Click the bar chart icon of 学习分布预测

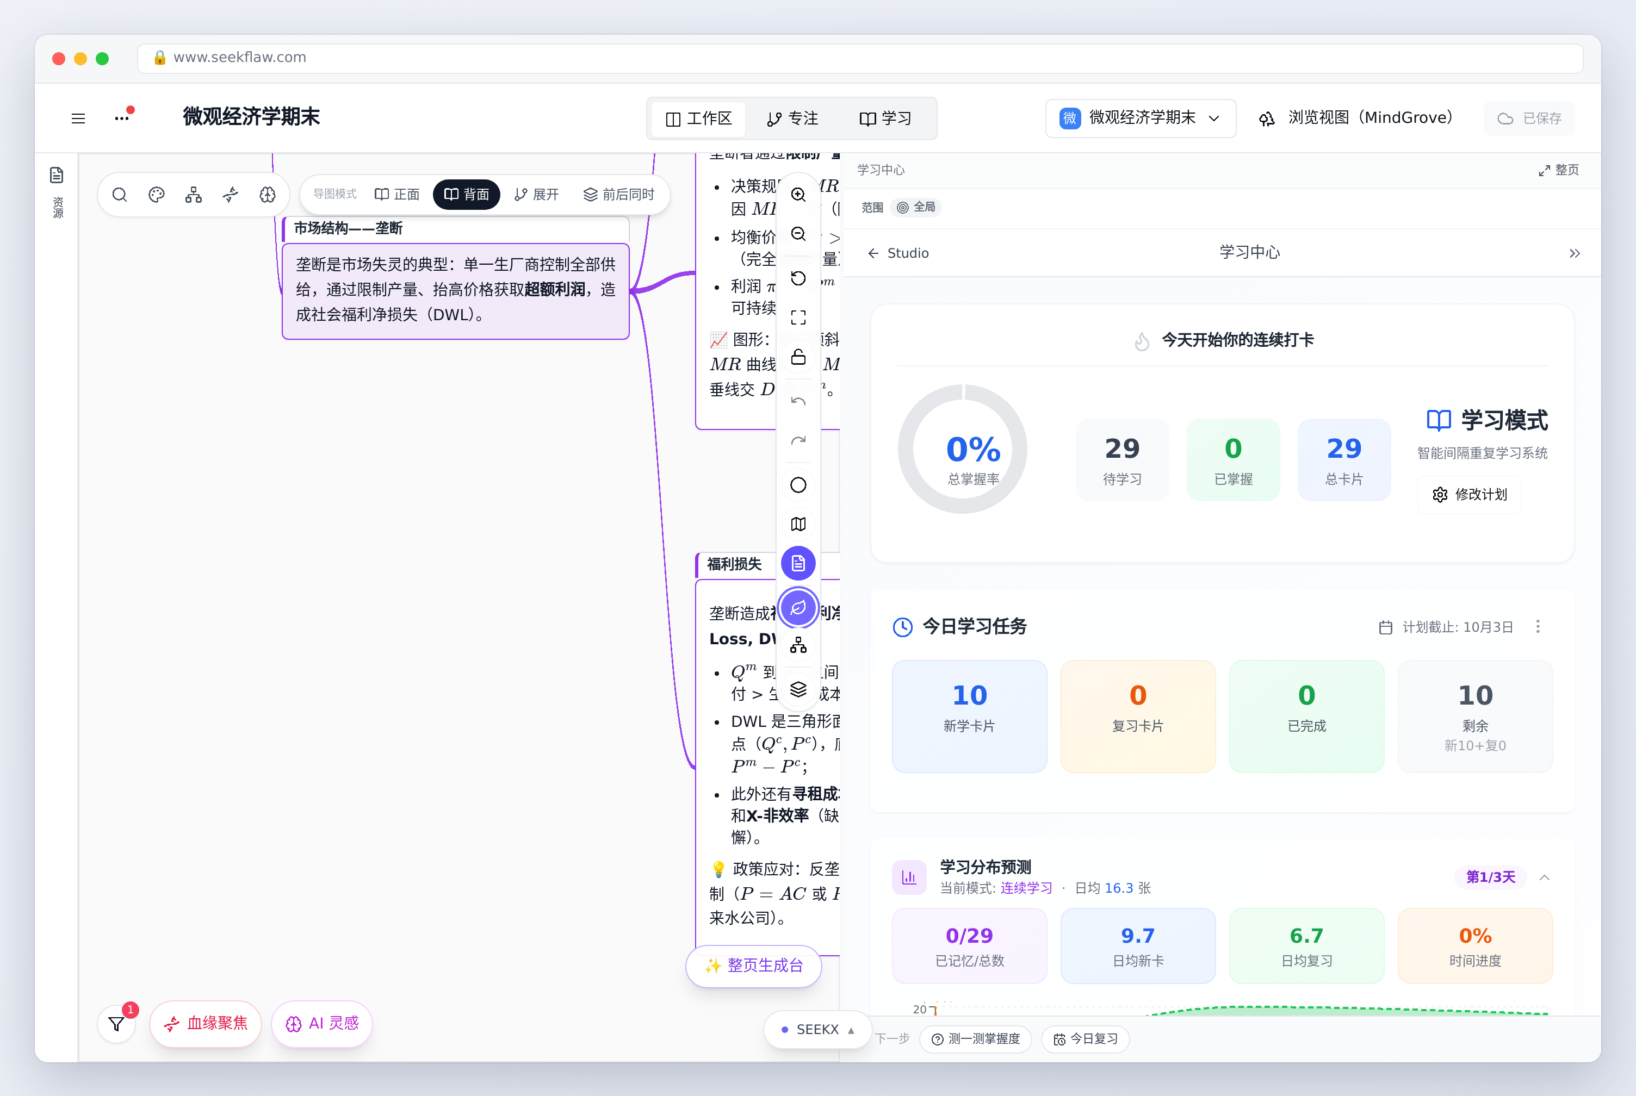pos(909,877)
